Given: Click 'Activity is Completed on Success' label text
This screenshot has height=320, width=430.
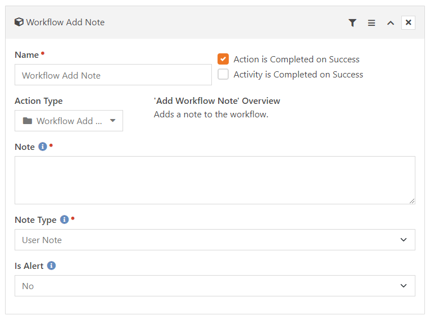Looking at the screenshot, I should click(298, 75).
